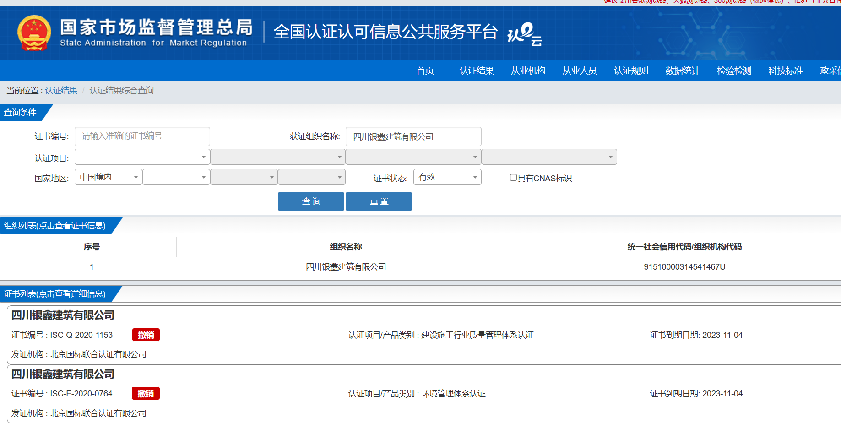Open the 证书状态 dropdown showing 有效
Image resolution: width=841 pixels, height=423 pixels.
point(447,177)
